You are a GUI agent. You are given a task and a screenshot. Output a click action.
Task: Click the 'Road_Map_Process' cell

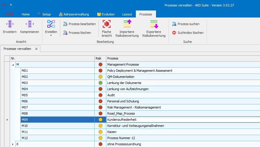(x=183, y=113)
